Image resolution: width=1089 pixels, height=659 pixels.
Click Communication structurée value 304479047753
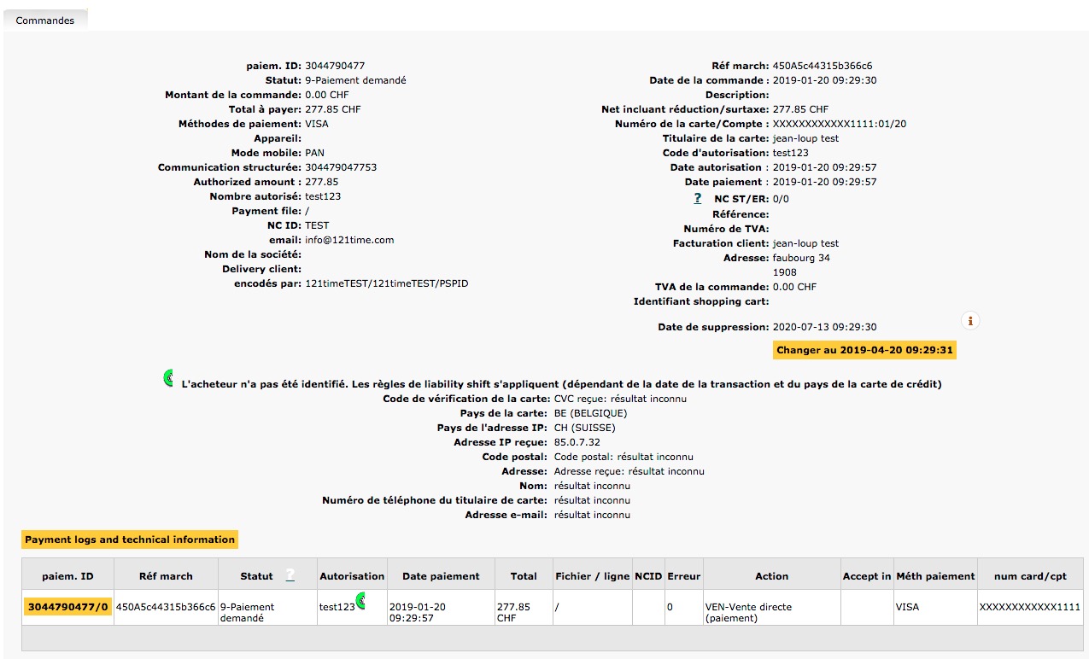tap(341, 167)
